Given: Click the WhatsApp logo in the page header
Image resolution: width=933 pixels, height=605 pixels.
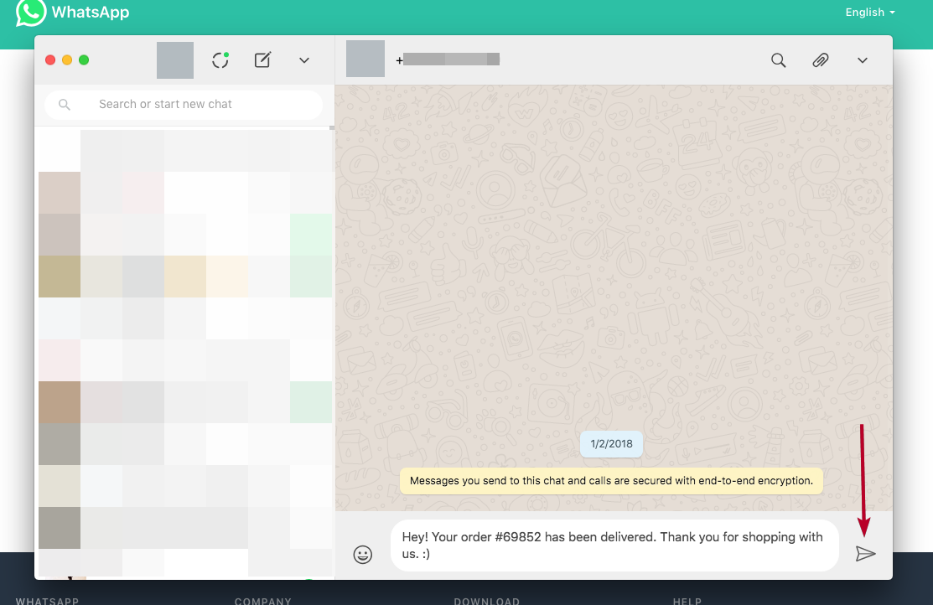Looking at the screenshot, I should pyautogui.click(x=31, y=13).
